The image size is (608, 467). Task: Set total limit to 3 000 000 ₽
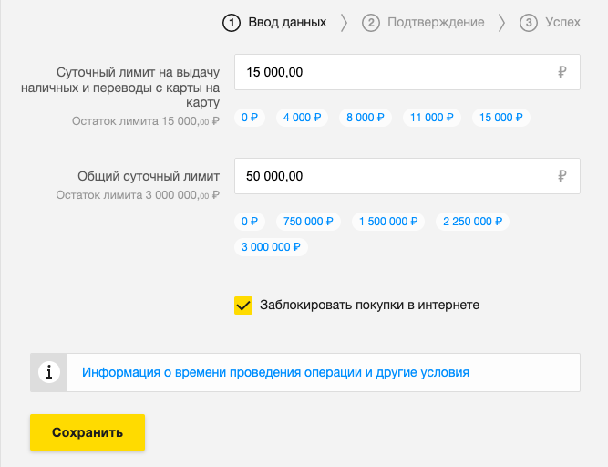pos(272,247)
